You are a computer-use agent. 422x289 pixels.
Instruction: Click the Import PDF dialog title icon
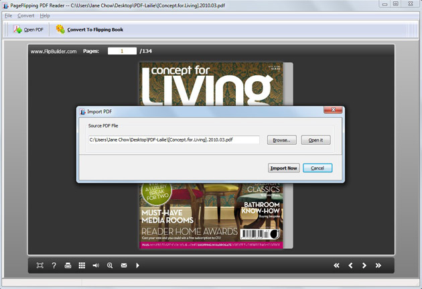tap(82, 112)
